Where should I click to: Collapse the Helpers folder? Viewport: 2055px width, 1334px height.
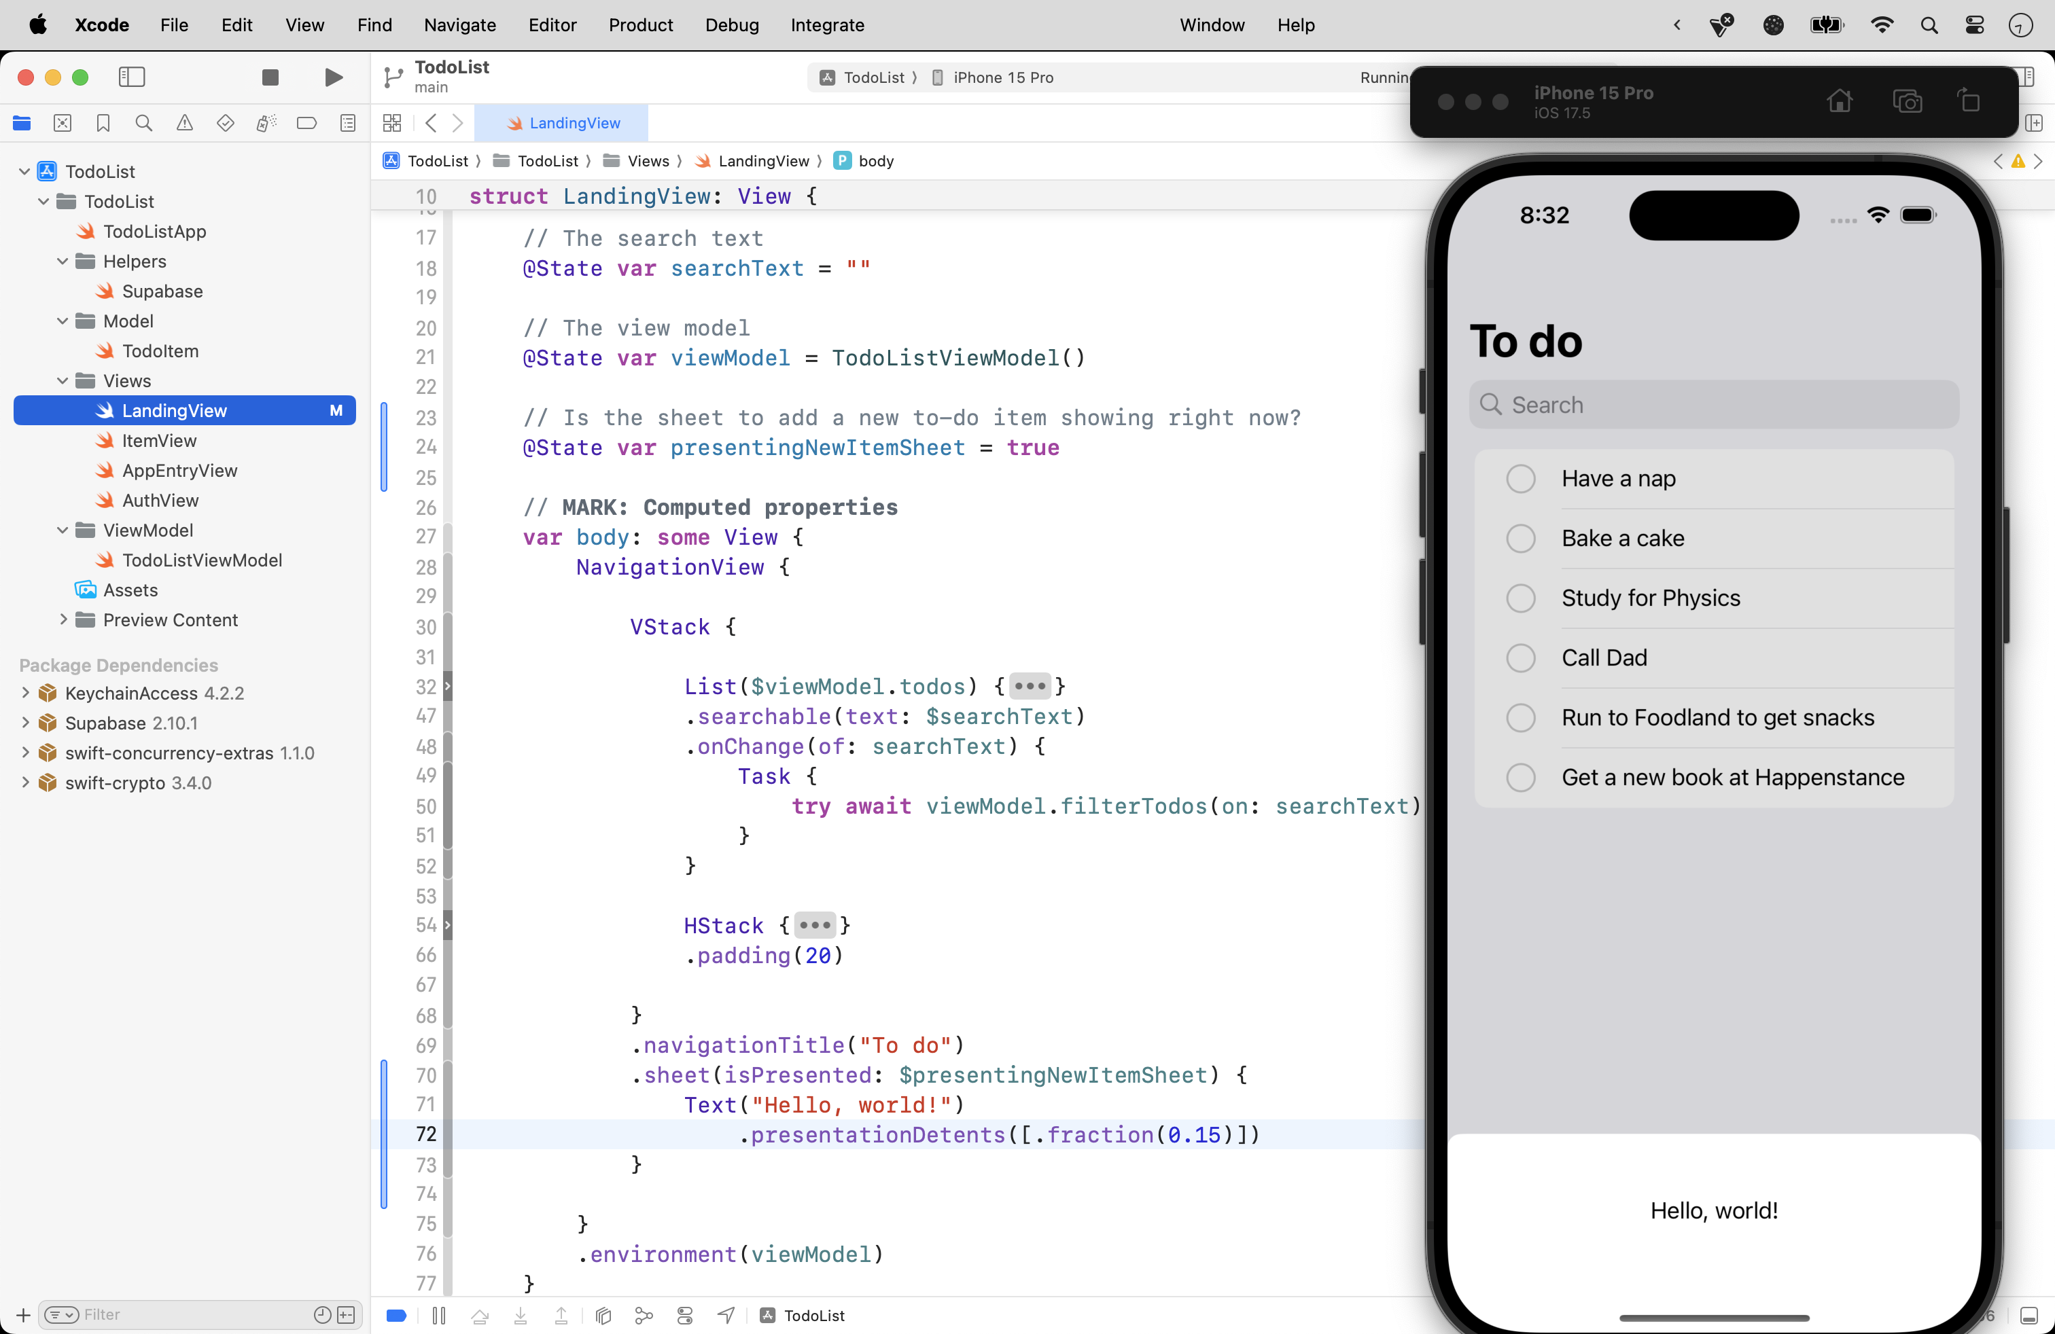tap(63, 262)
